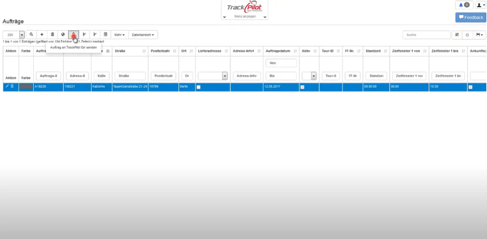
Task: Click the Adress-Info1 filter field
Action: [247, 76]
